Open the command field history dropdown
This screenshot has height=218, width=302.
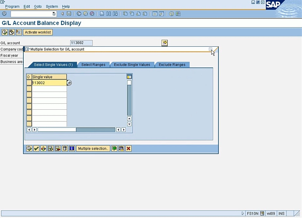(x=54, y=14)
